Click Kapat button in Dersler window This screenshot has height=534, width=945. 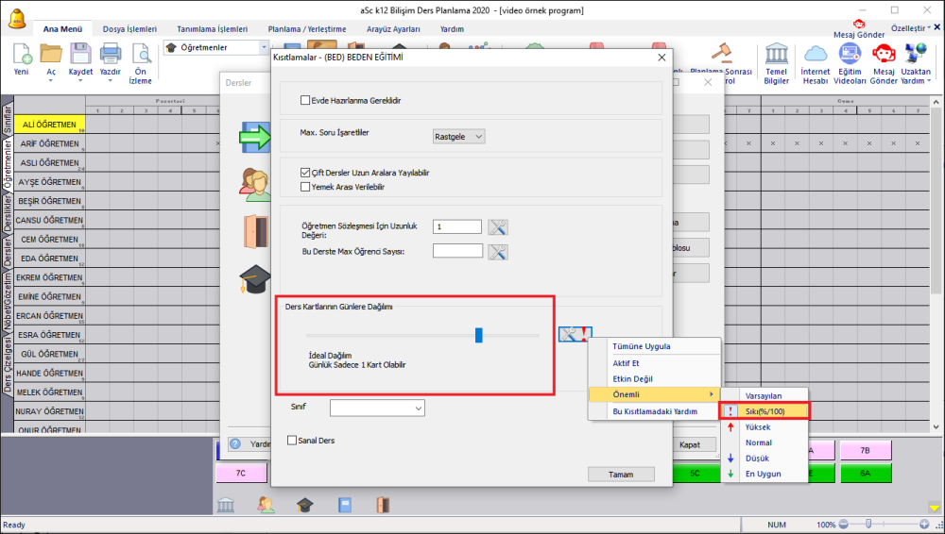click(690, 444)
